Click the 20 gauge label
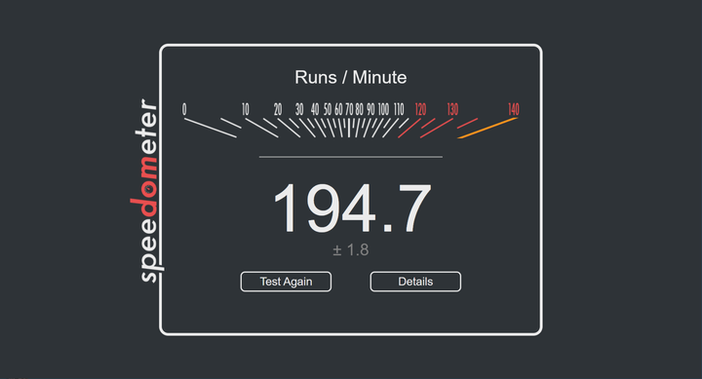This screenshot has height=379, width=702. [278, 109]
